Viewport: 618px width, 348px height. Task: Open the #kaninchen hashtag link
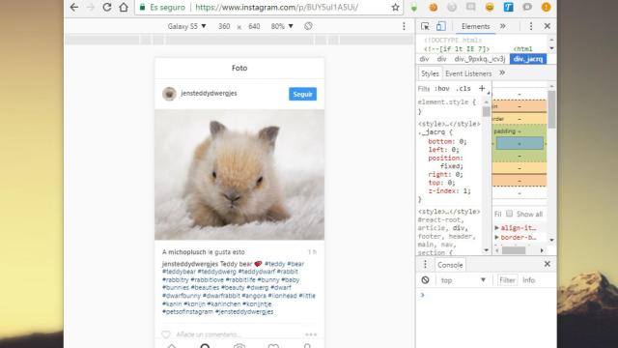tap(223, 304)
